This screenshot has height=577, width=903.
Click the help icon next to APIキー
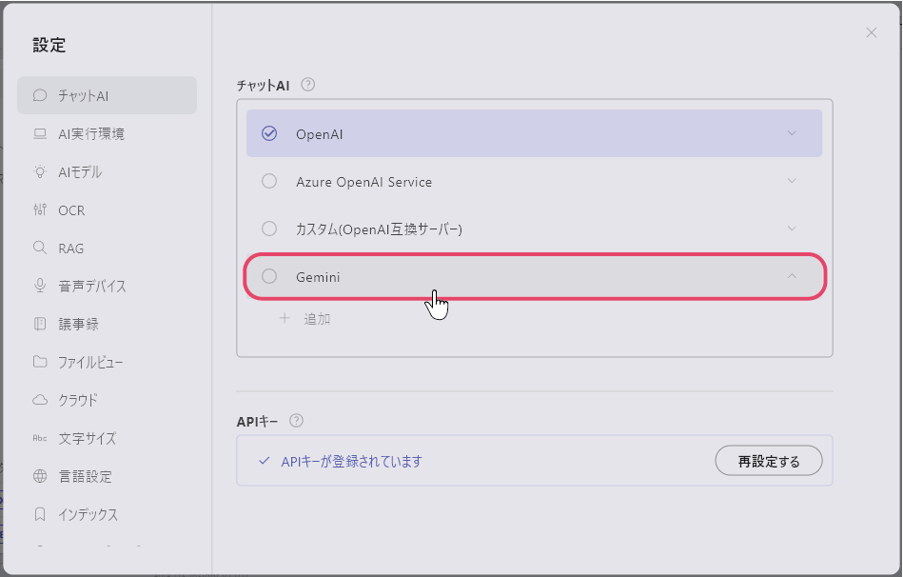296,420
